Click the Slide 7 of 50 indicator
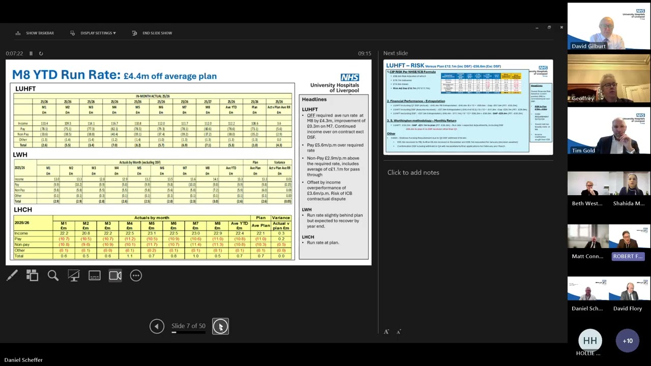This screenshot has width=651, height=366. click(188, 326)
